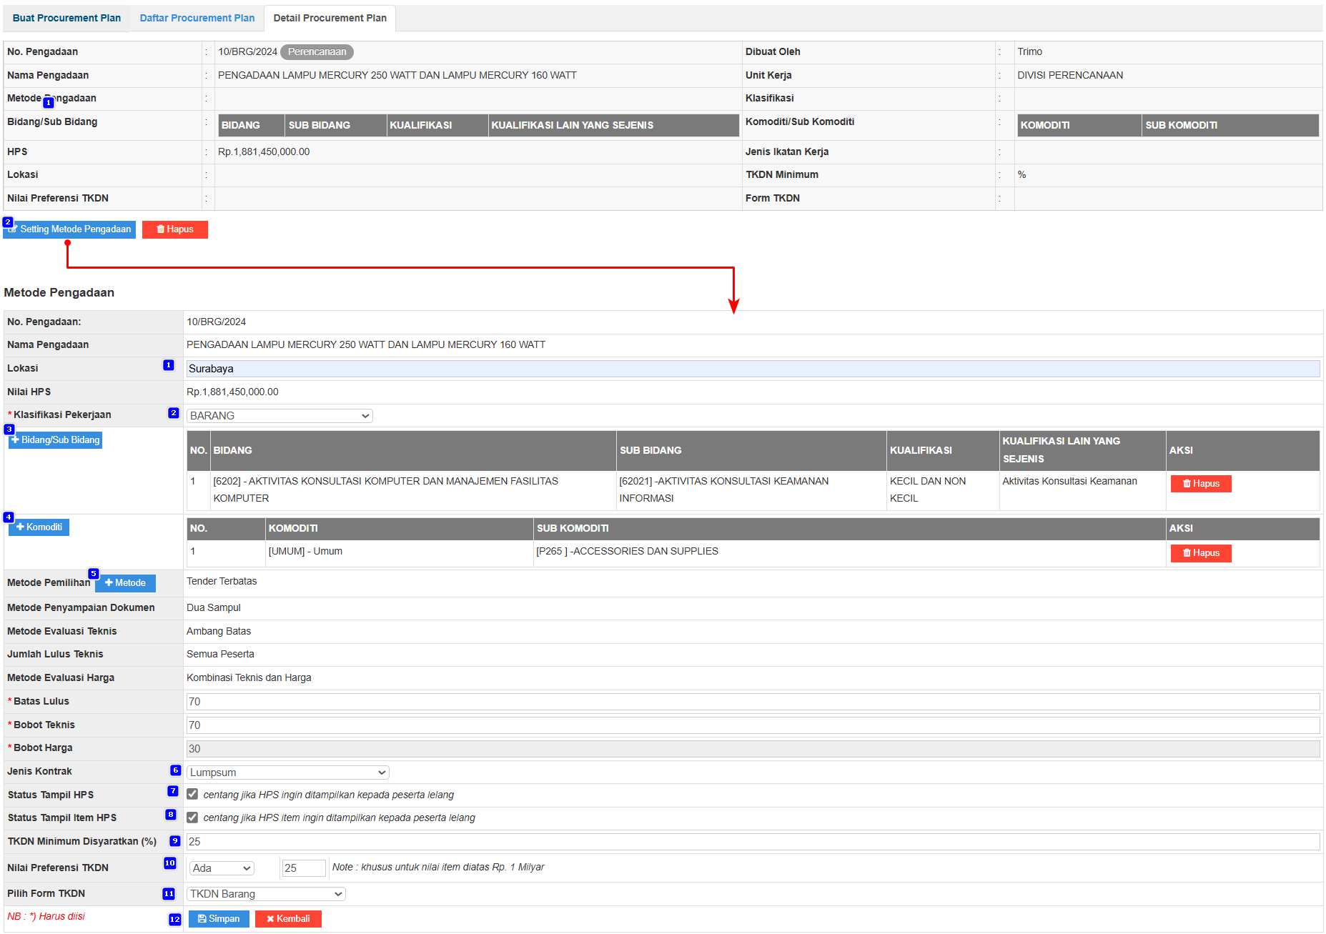Open the Nilai Preferensi TKDN Ada dropdown
This screenshot has height=934, width=1326.
[x=222, y=868]
